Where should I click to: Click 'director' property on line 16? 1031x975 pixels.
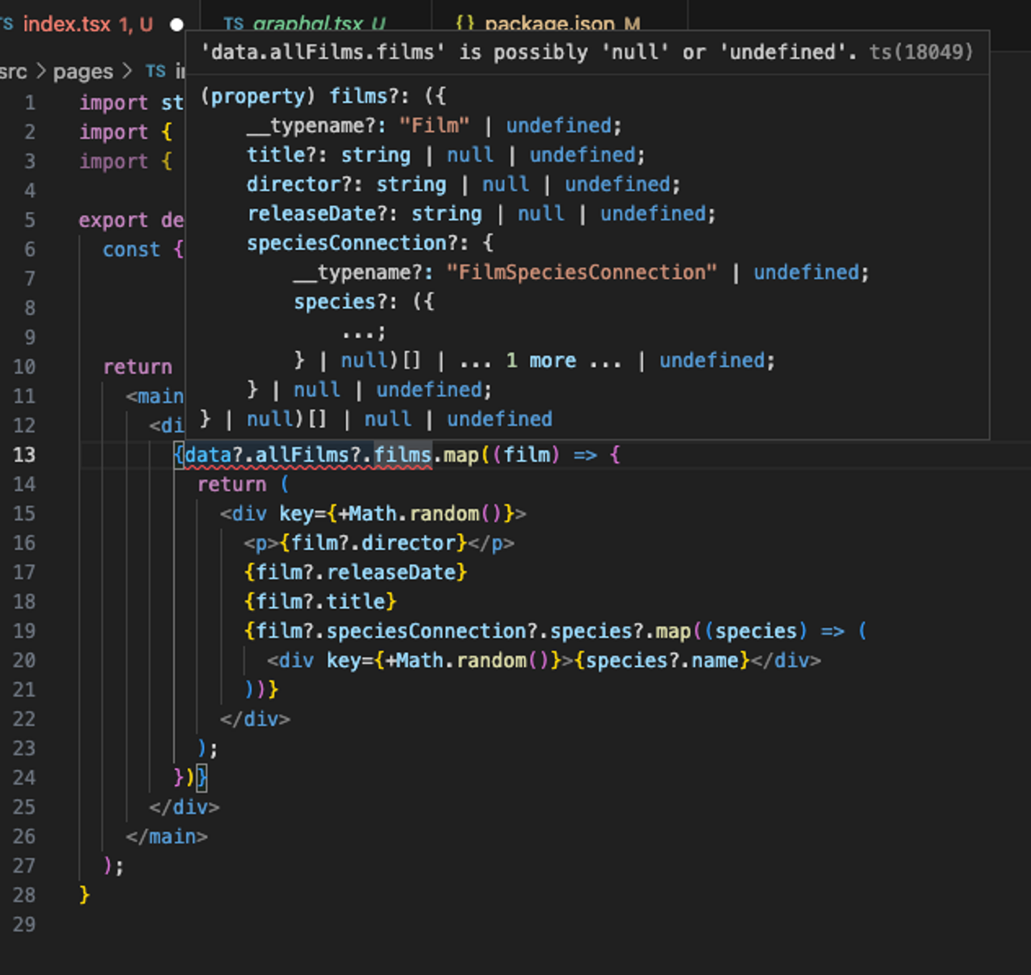coord(409,543)
